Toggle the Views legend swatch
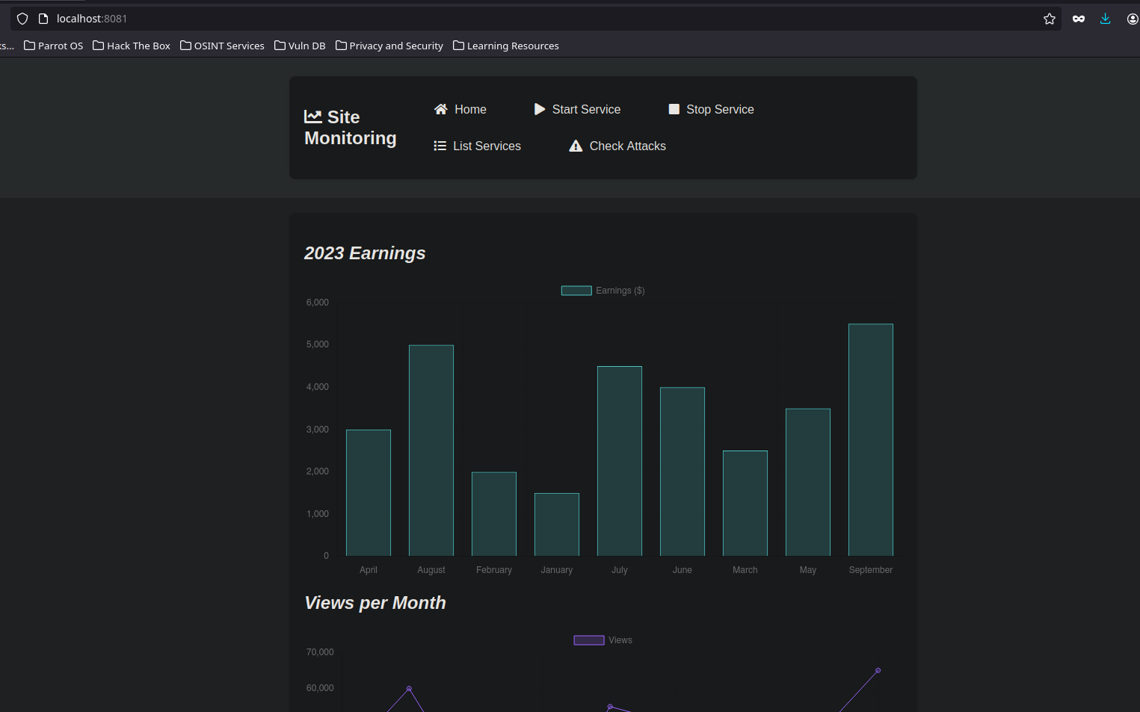 point(589,640)
